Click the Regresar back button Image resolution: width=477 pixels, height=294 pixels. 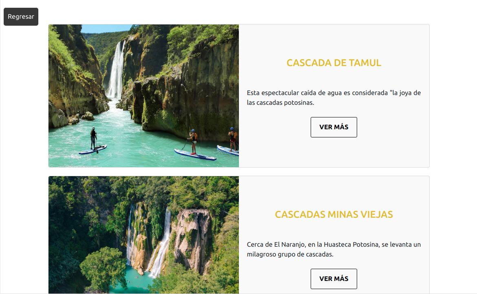21,17
